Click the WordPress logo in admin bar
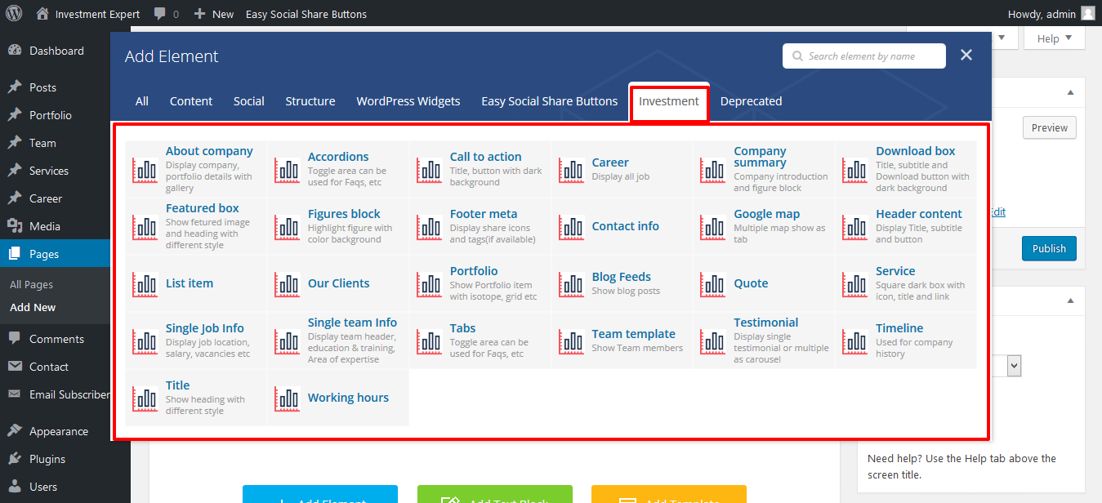The width and height of the screenshot is (1102, 503). [x=15, y=14]
